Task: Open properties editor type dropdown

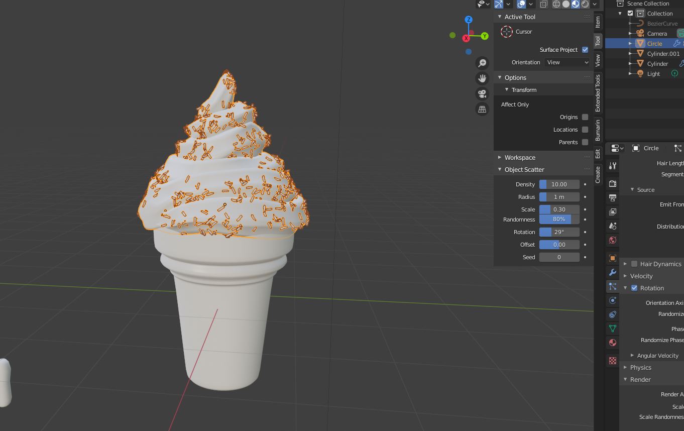Action: [617, 148]
